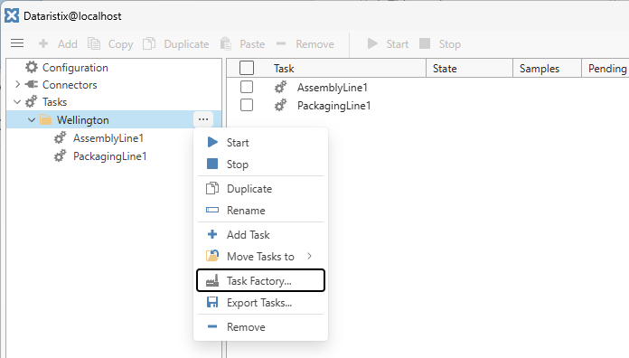This screenshot has width=629, height=358.
Task: Click the Remove minus icon in toolbar
Action: point(281,43)
